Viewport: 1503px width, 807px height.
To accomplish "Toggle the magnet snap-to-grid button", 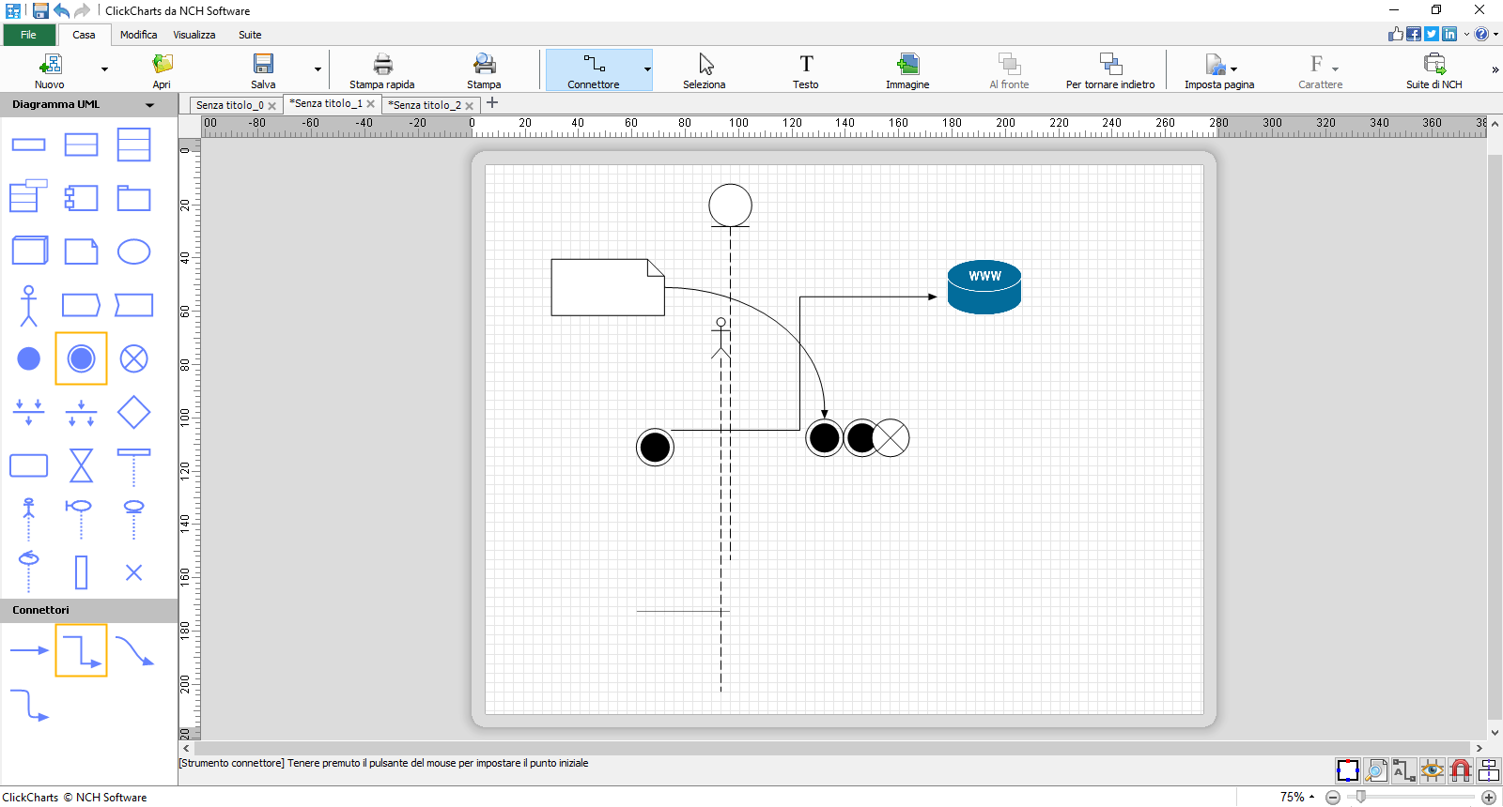I will [x=1461, y=771].
